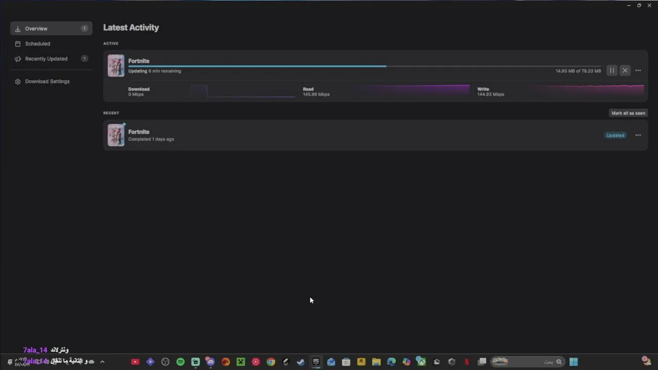Click the active Fortnite game thumbnail
The height and width of the screenshot is (370, 658).
pyautogui.click(x=116, y=66)
